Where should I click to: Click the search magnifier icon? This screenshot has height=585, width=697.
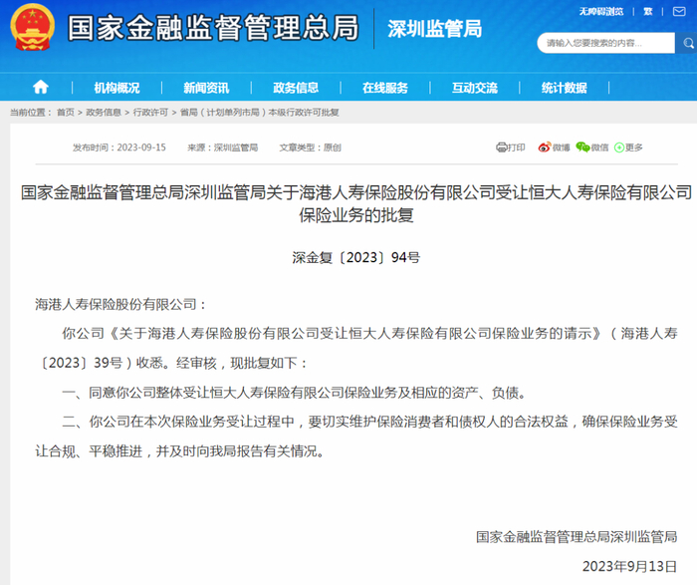[x=688, y=43]
